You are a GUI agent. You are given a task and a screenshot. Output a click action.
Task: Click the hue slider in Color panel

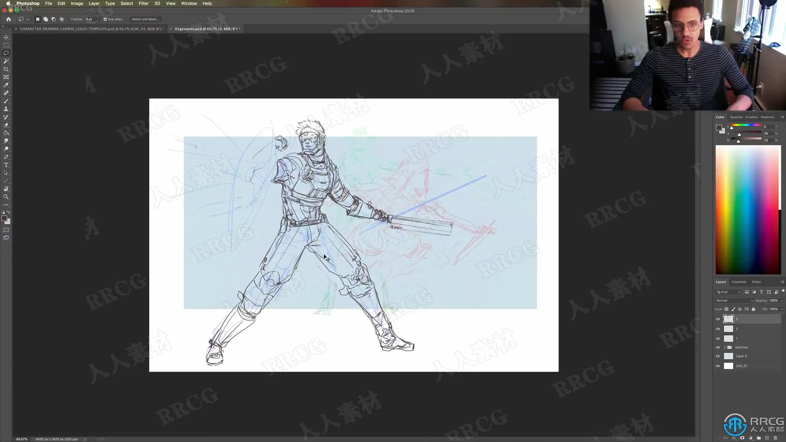pyautogui.click(x=746, y=125)
